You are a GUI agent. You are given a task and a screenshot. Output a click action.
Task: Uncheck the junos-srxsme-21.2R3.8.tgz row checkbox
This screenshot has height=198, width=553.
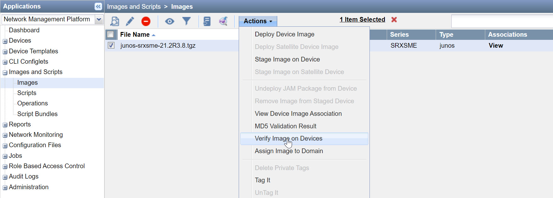[x=111, y=45]
